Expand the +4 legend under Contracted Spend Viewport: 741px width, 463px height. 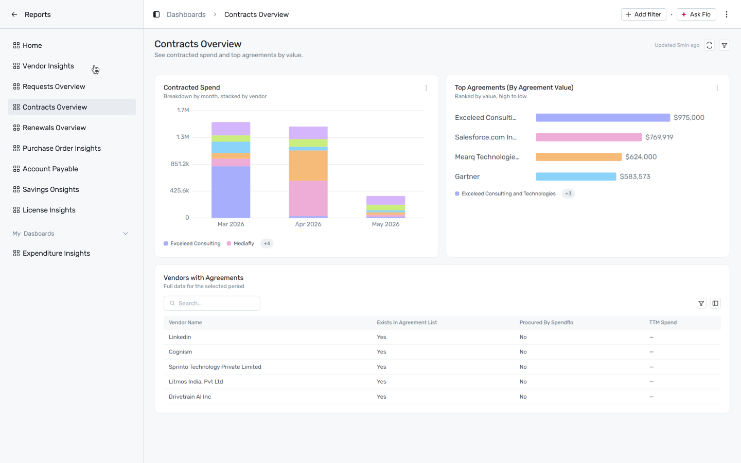pos(267,244)
